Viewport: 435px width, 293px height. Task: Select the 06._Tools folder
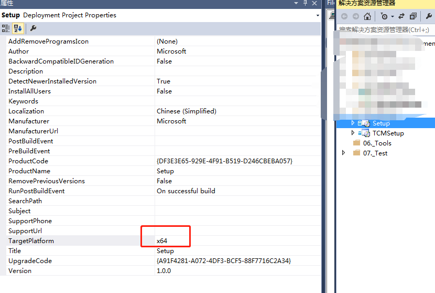click(377, 143)
